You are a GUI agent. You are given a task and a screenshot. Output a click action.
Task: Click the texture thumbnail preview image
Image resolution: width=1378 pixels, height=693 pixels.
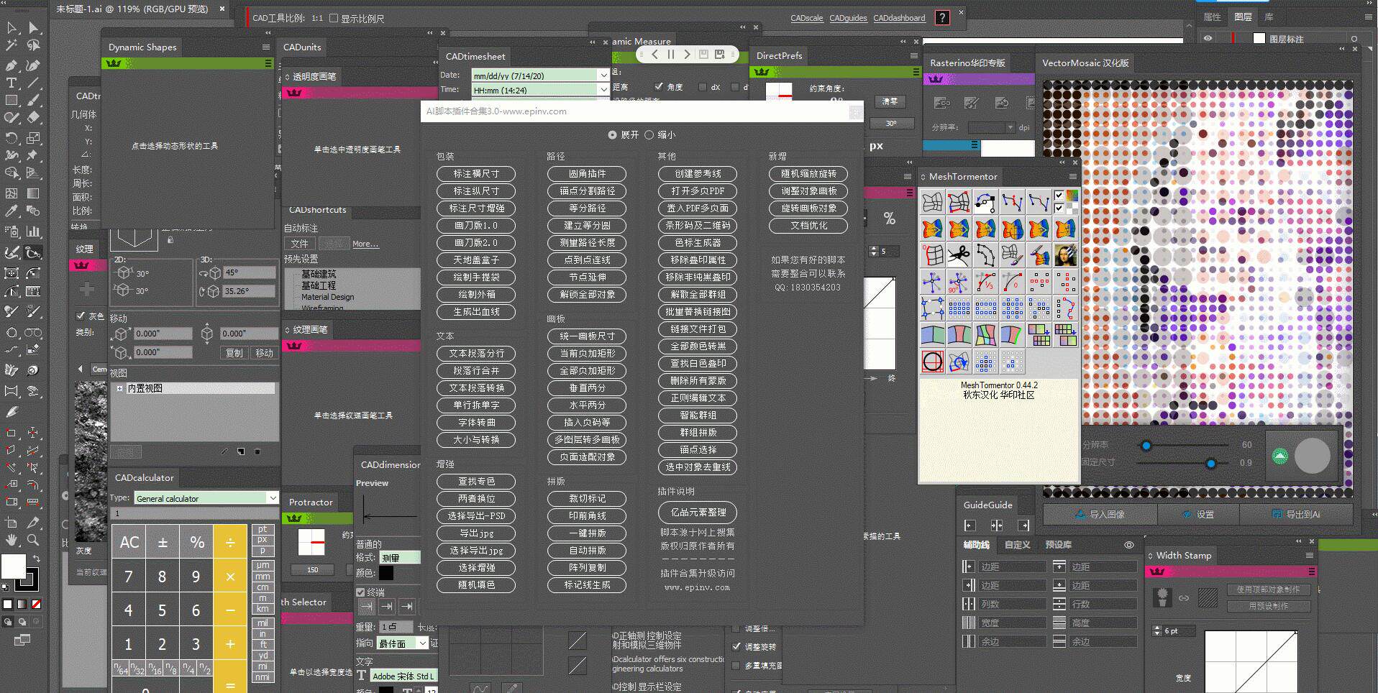pos(91,462)
